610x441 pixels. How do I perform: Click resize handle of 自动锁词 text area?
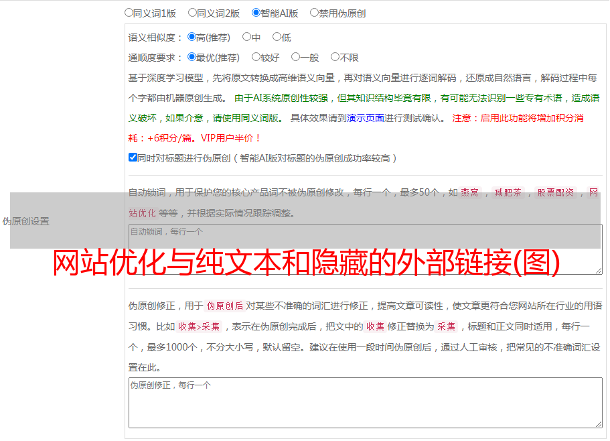[598, 270]
